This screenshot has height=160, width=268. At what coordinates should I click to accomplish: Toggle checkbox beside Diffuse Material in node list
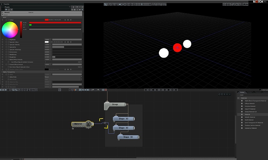[242, 103]
